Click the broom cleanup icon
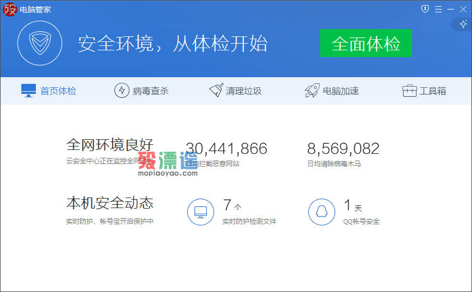 (216, 90)
